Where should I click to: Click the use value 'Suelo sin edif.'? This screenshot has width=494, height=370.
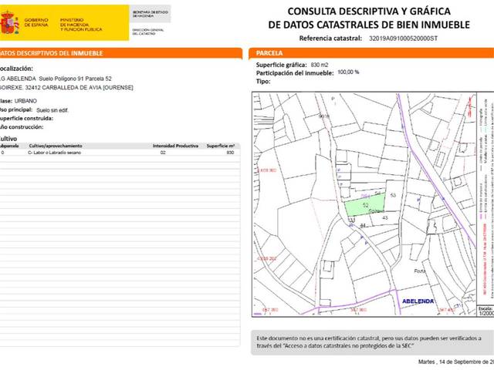pyautogui.click(x=52, y=110)
